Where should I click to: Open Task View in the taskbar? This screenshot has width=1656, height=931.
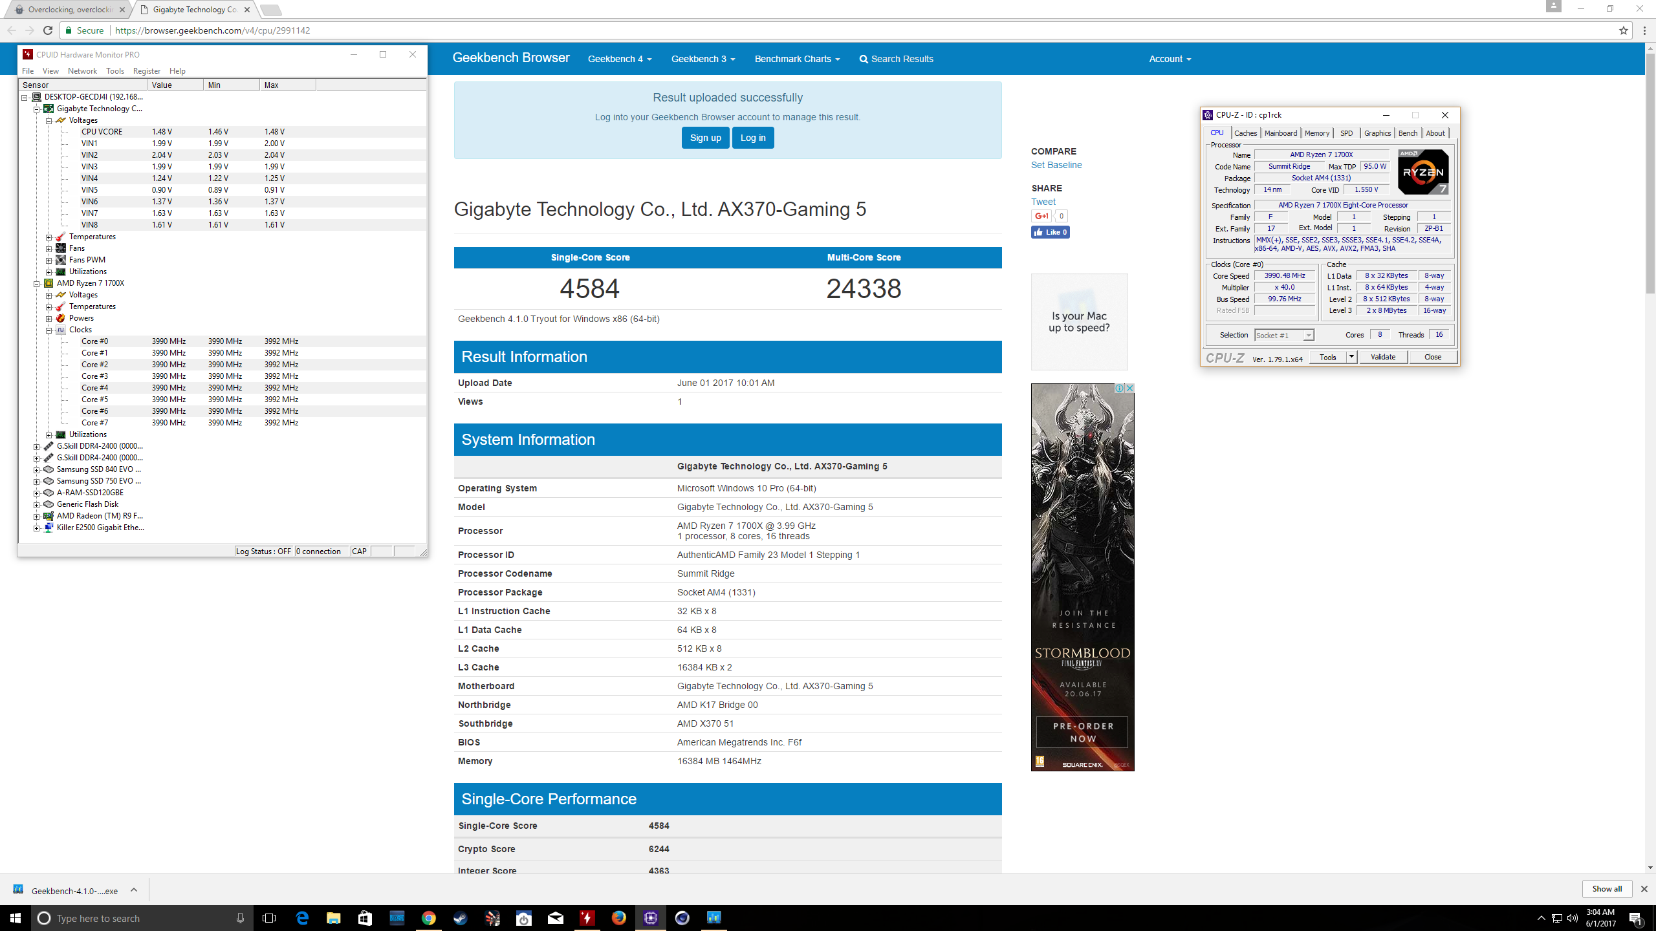click(269, 918)
